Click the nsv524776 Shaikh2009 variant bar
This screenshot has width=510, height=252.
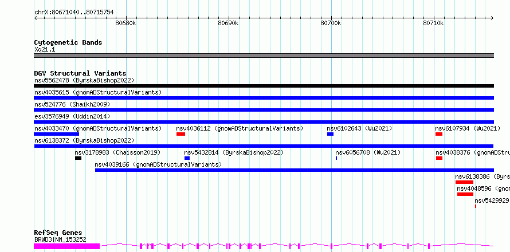click(264, 110)
